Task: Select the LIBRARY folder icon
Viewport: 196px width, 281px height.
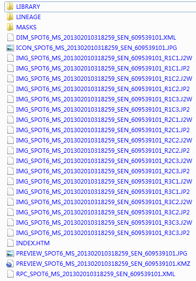Action: click(10, 7)
